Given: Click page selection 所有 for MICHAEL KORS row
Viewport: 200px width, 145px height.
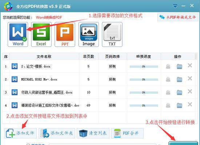Looking at the screenshot, I should click(112, 79).
